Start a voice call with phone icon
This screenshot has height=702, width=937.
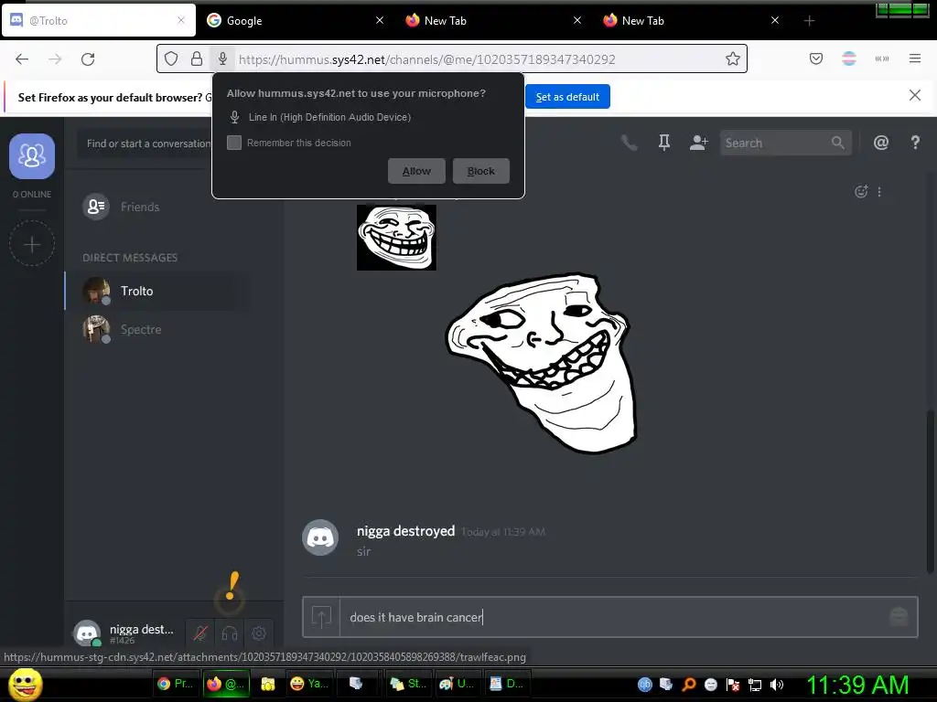pyautogui.click(x=629, y=143)
